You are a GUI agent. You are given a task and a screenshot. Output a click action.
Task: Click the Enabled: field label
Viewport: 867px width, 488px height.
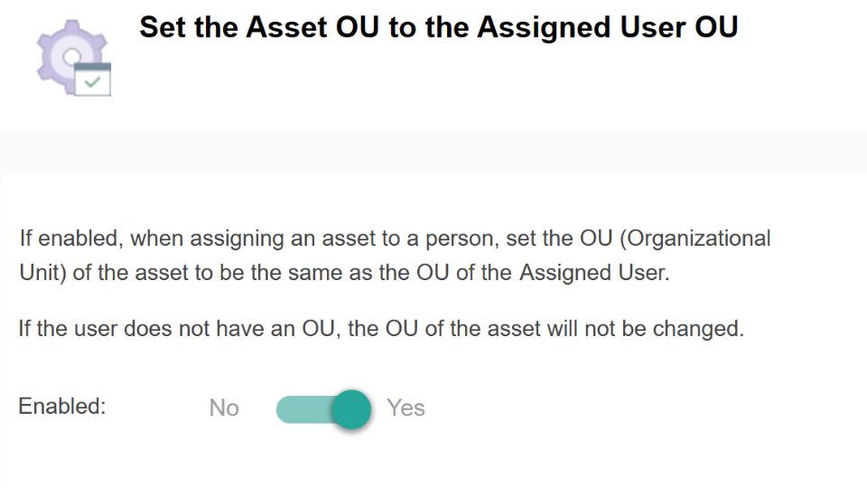coord(62,406)
